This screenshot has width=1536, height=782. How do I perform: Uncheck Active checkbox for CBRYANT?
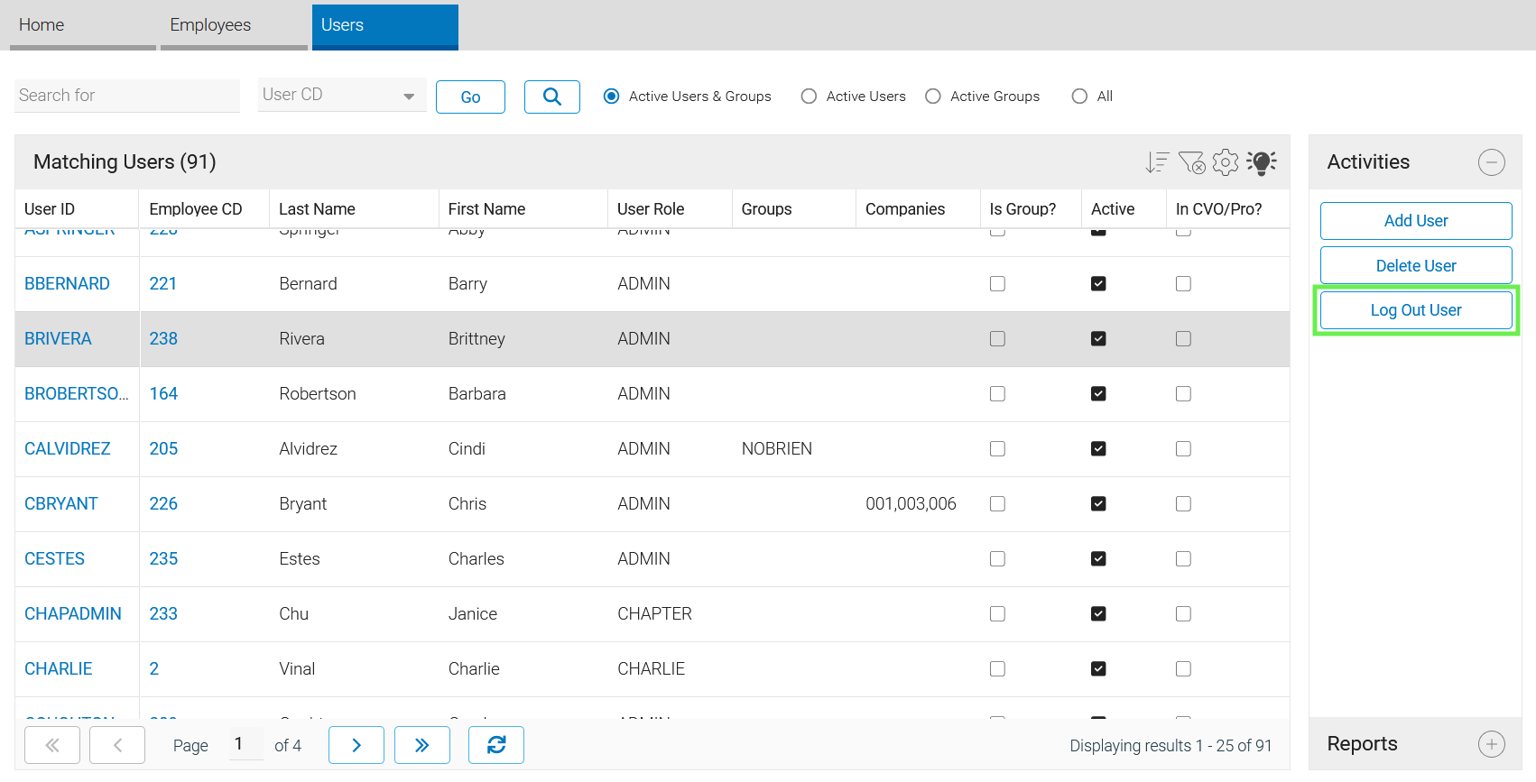pyautogui.click(x=1098, y=504)
